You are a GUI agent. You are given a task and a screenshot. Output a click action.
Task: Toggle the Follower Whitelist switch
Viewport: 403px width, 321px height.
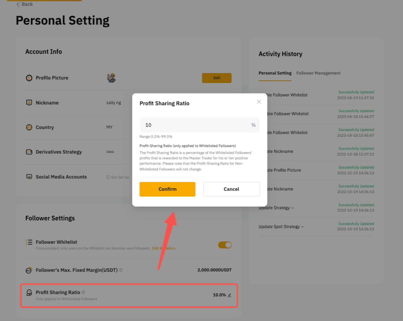225,245
